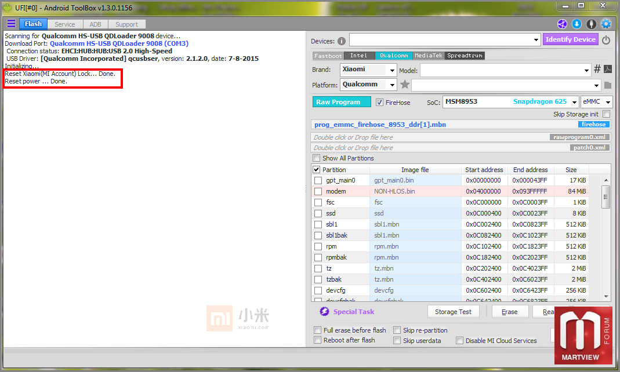
Task: Click the blue download arrow icon
Action: (577, 24)
